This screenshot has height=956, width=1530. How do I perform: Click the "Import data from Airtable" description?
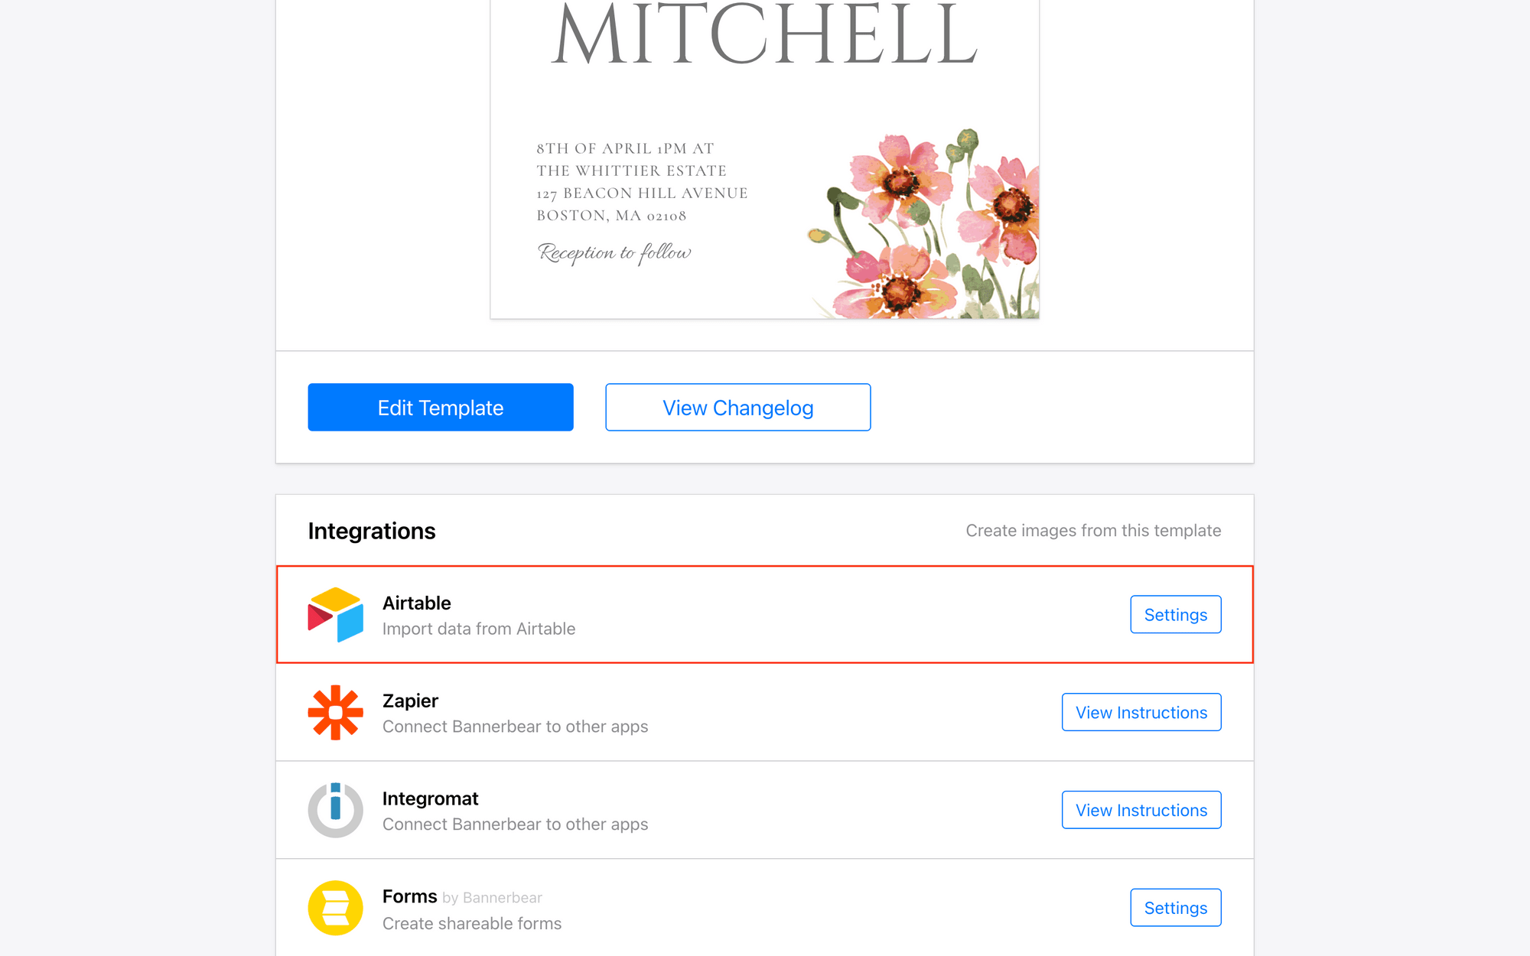pos(479,629)
